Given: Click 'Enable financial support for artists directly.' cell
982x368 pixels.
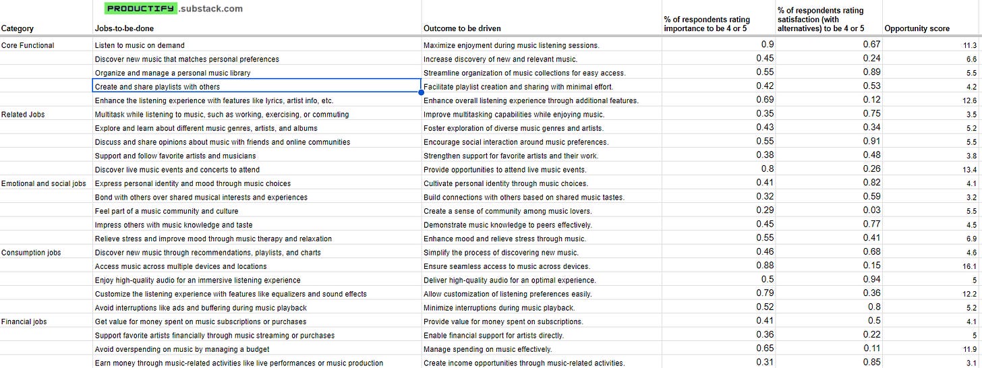Looking at the screenshot, I should pyautogui.click(x=542, y=336).
